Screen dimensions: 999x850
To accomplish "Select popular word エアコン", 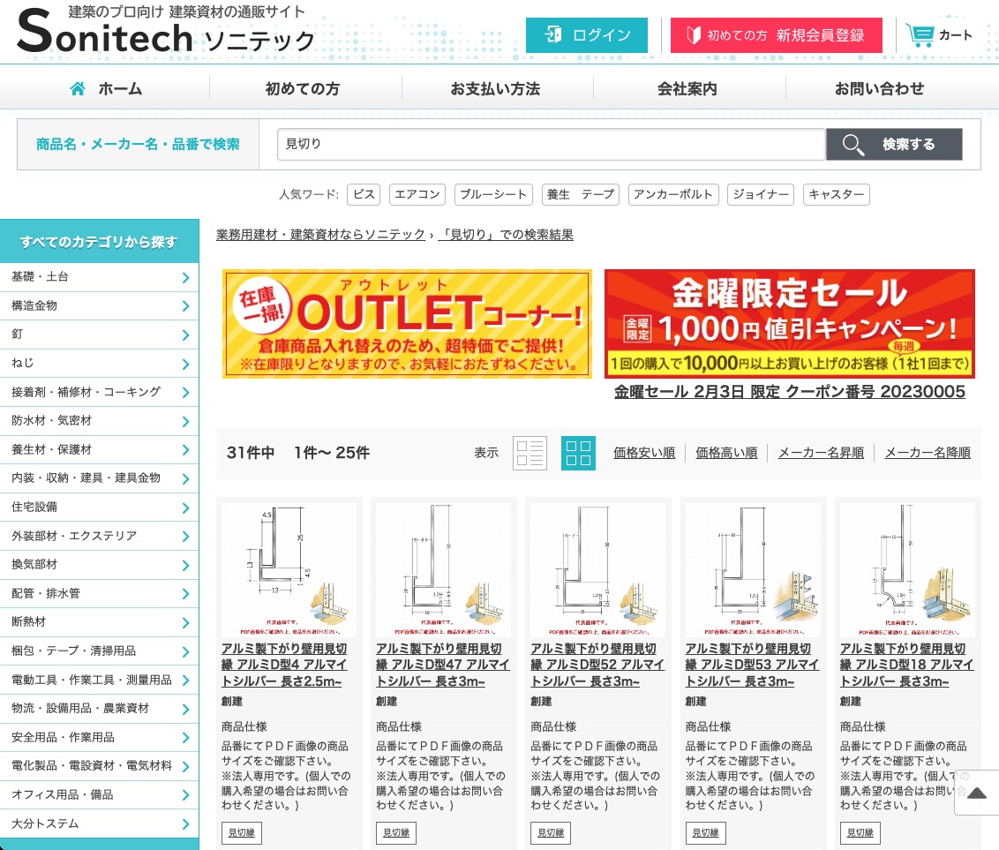I will (417, 194).
